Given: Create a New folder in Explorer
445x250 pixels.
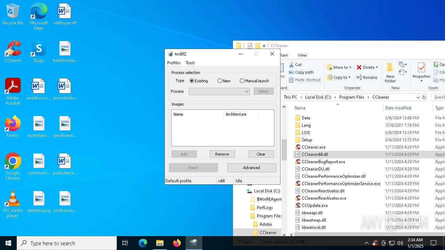Looking at the screenshot, I should point(390,73).
